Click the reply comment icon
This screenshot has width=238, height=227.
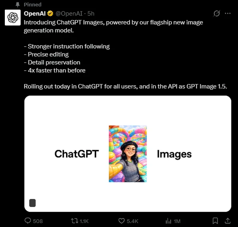28,221
